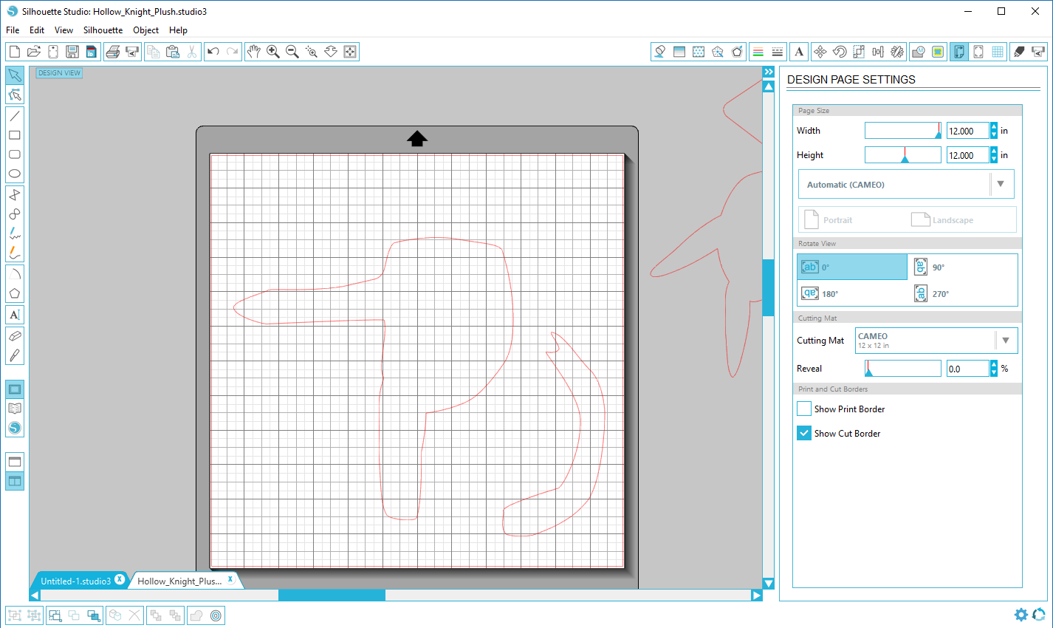Open the Fill Pattern panel icon
The height and width of the screenshot is (628, 1053).
coord(699,52)
